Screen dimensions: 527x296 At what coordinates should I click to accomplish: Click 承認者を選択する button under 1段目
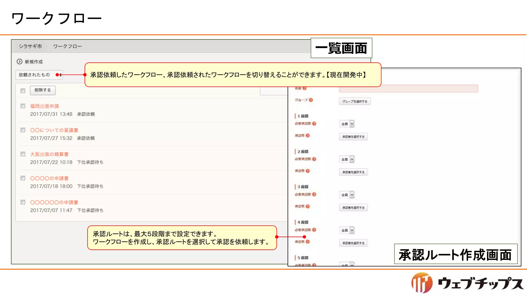353,137
